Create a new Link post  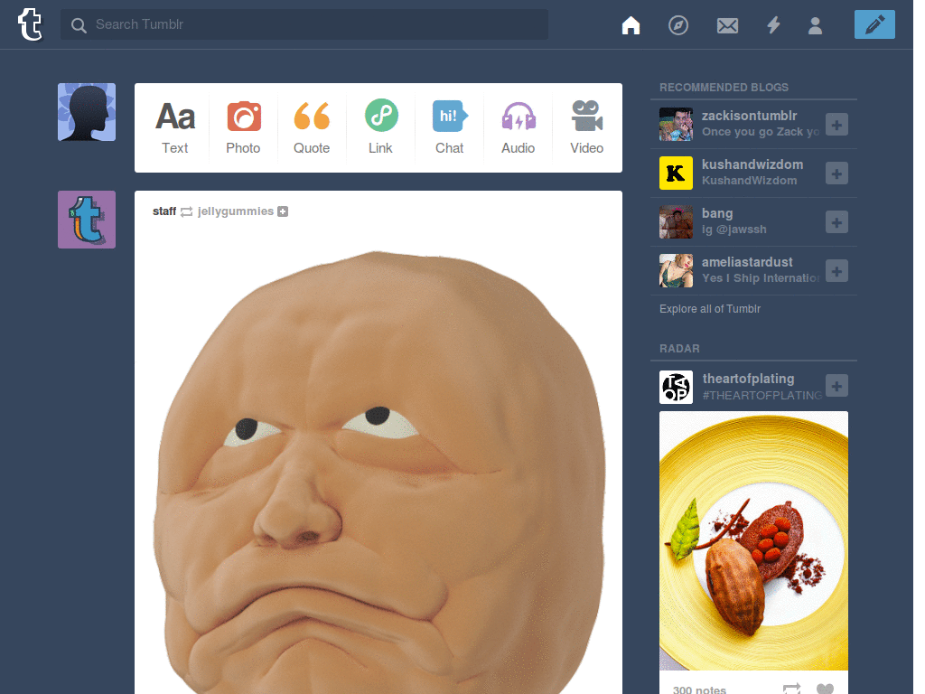pyautogui.click(x=381, y=127)
